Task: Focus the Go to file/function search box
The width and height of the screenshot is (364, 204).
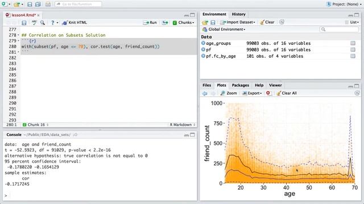Action: tap(78, 4)
